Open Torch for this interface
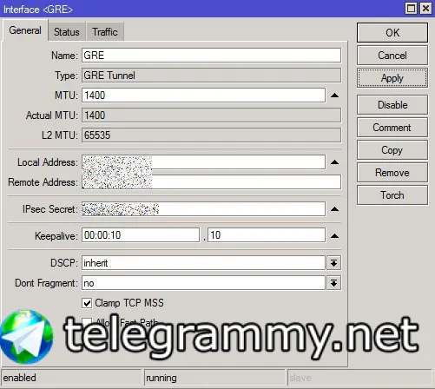 (x=392, y=195)
